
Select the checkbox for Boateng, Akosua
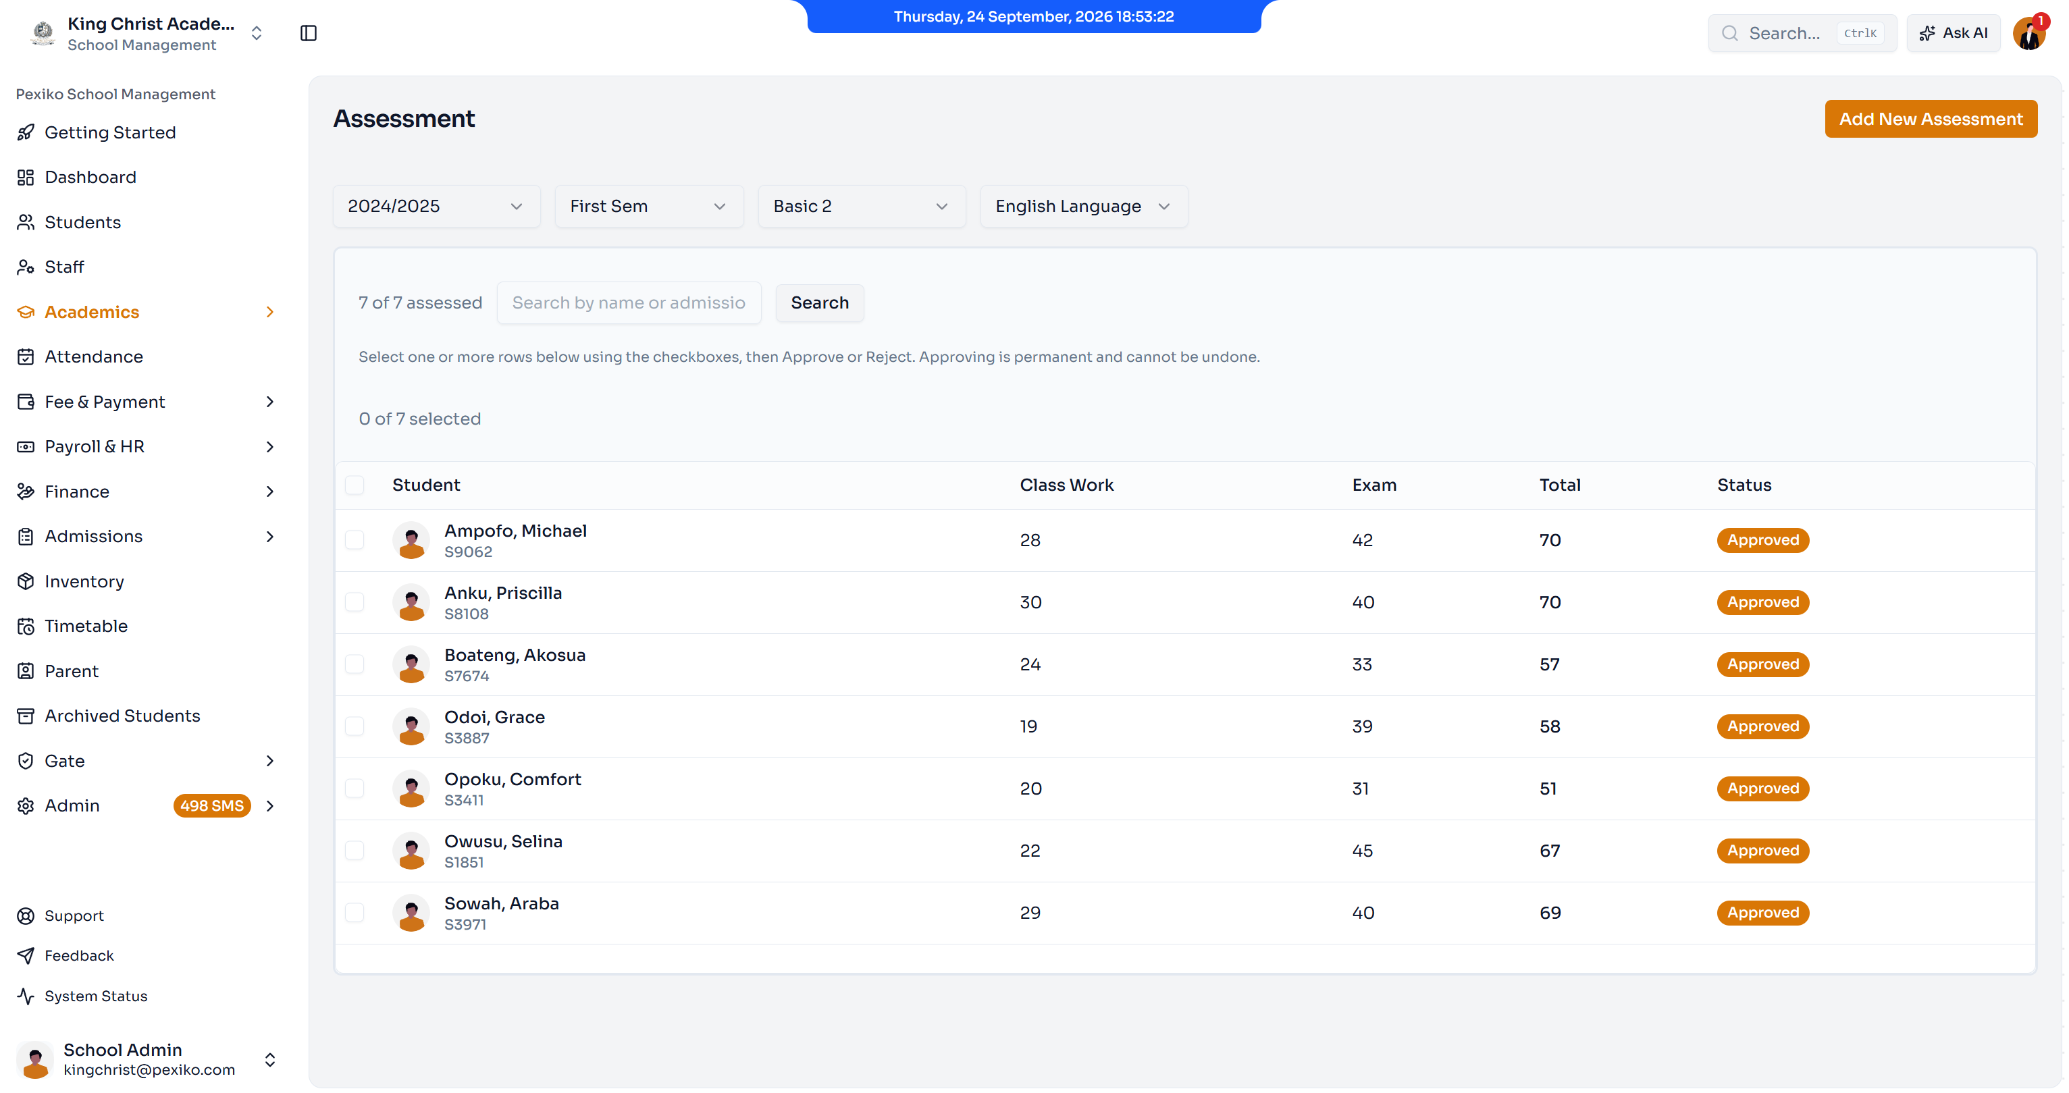pyautogui.click(x=355, y=664)
